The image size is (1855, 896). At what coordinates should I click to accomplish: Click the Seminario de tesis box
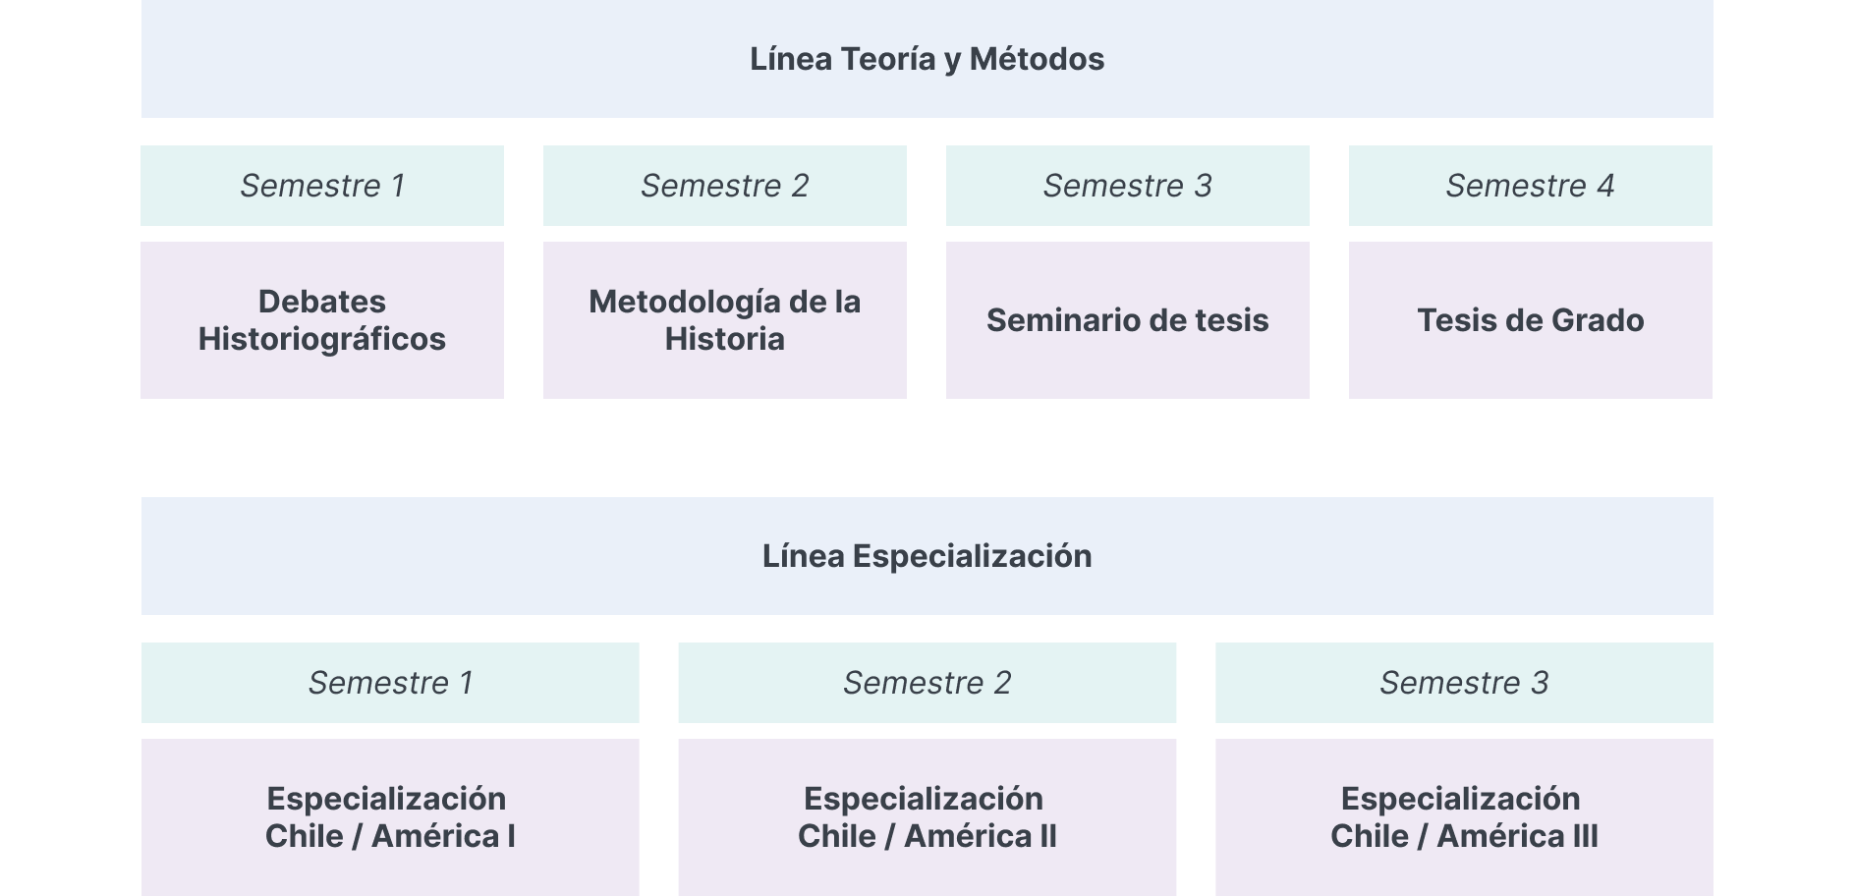point(1128,320)
